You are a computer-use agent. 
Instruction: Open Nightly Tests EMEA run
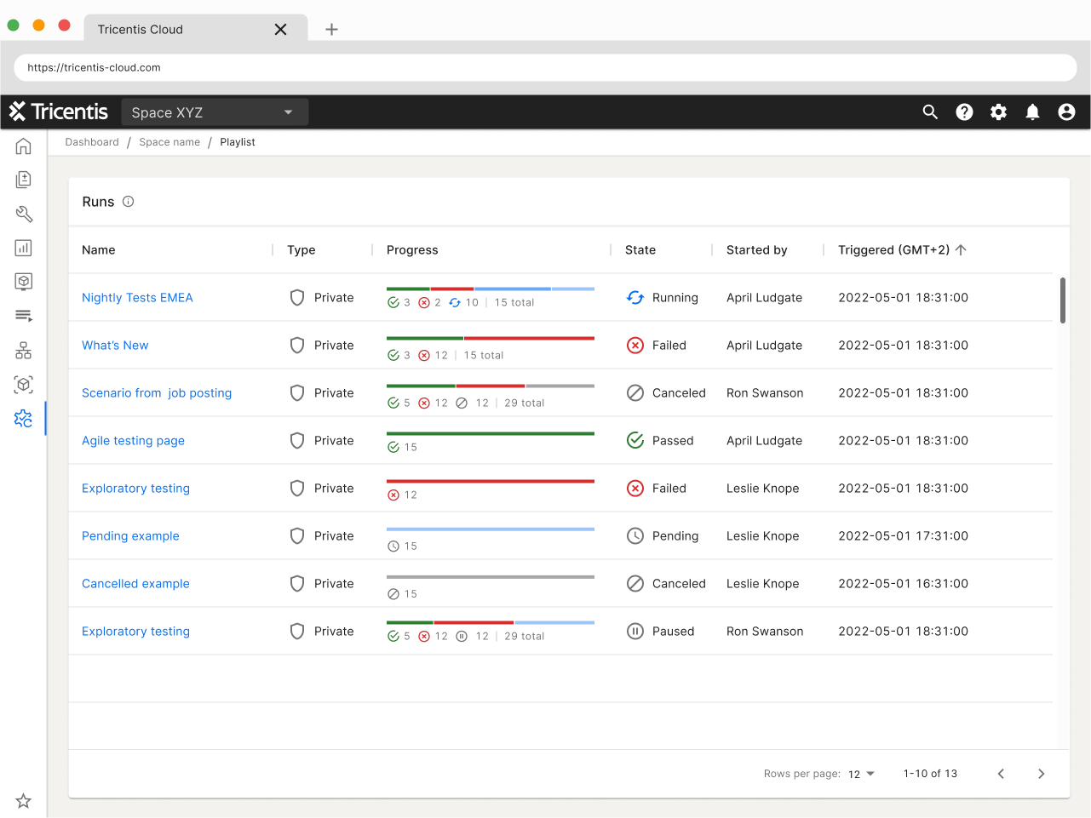137,297
